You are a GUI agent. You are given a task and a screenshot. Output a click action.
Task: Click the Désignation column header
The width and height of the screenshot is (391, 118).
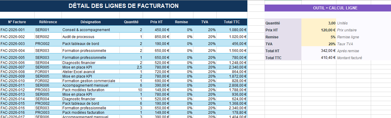(x=91, y=22)
